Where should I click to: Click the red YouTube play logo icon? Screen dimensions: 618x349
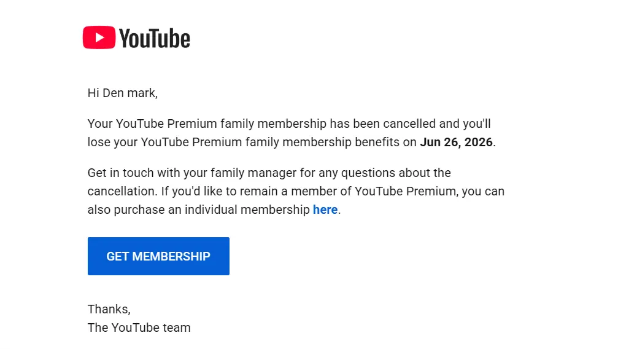[x=99, y=37]
